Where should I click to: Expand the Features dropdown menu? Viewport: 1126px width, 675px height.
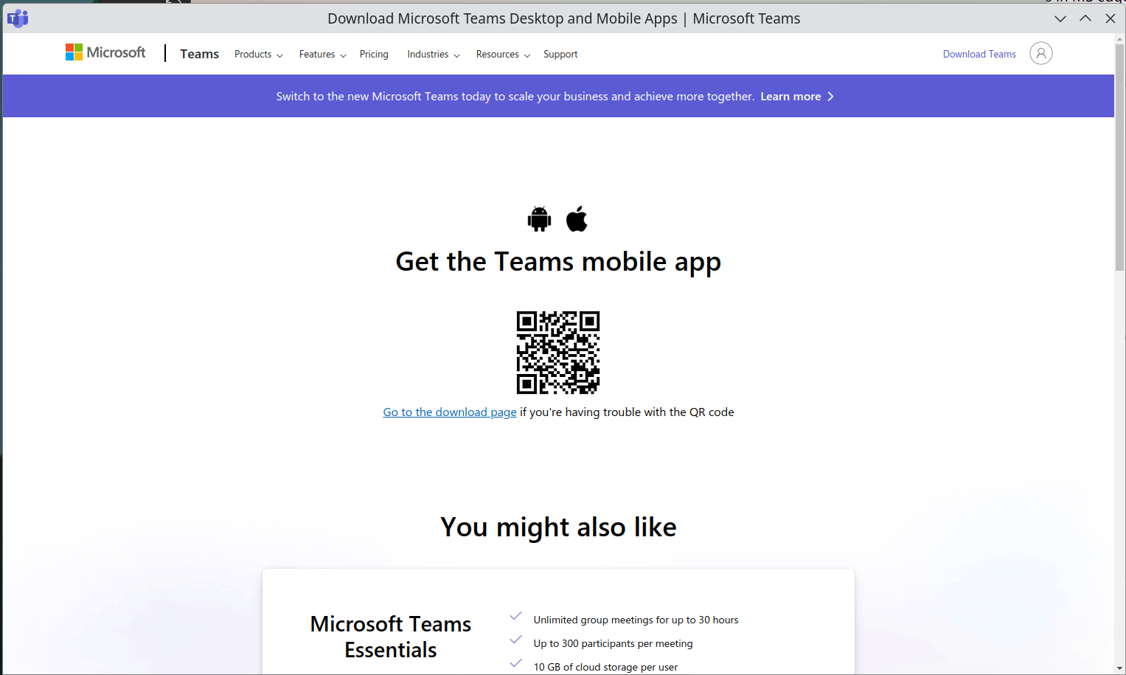point(323,55)
